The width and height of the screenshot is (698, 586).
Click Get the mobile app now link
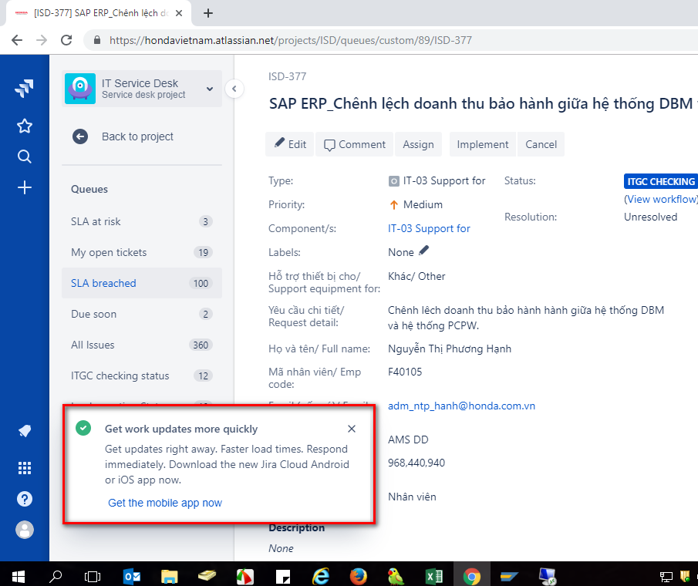click(165, 503)
